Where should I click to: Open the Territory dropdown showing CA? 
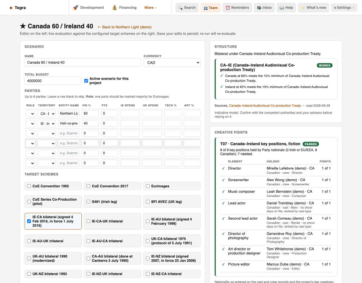click(46, 113)
